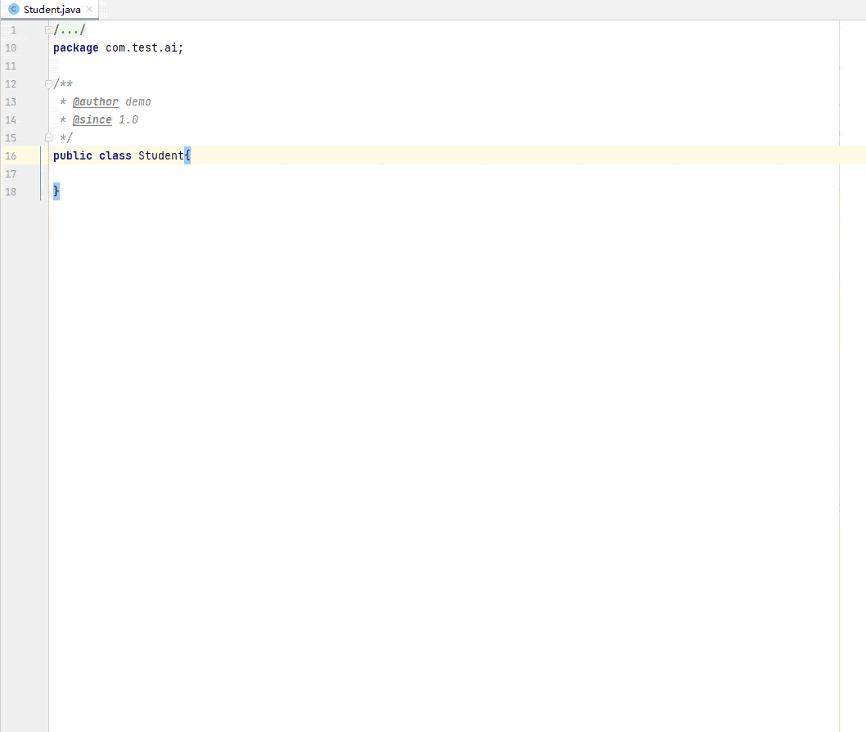Click the class keyword on line 16

pyautogui.click(x=115, y=155)
